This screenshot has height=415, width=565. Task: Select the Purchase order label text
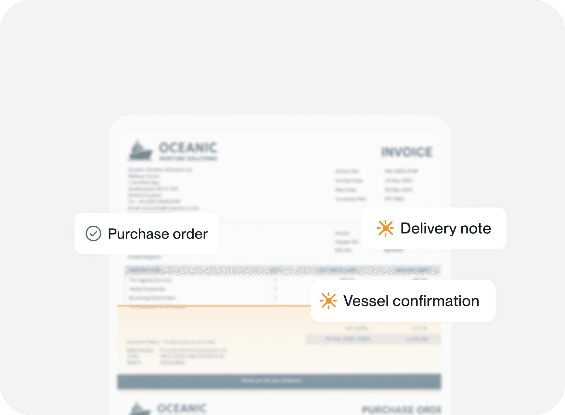click(x=158, y=234)
